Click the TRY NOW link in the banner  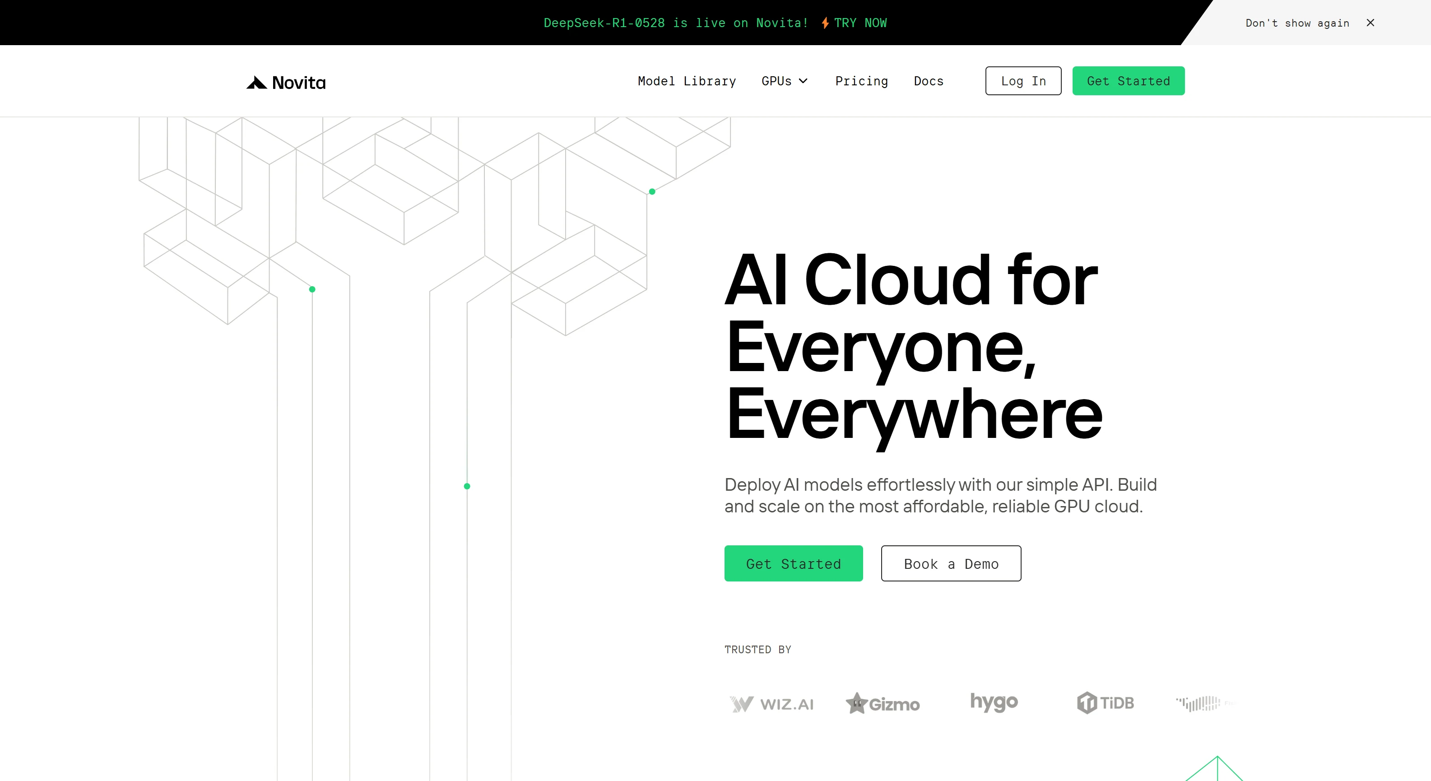click(860, 23)
